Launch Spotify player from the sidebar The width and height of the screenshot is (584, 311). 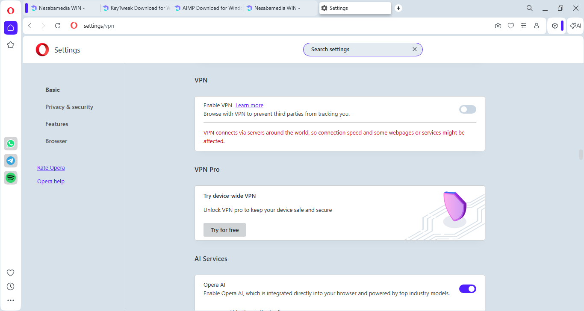click(11, 178)
